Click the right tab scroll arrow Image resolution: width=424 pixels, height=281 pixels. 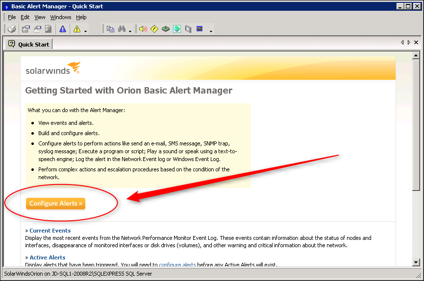pos(409,43)
